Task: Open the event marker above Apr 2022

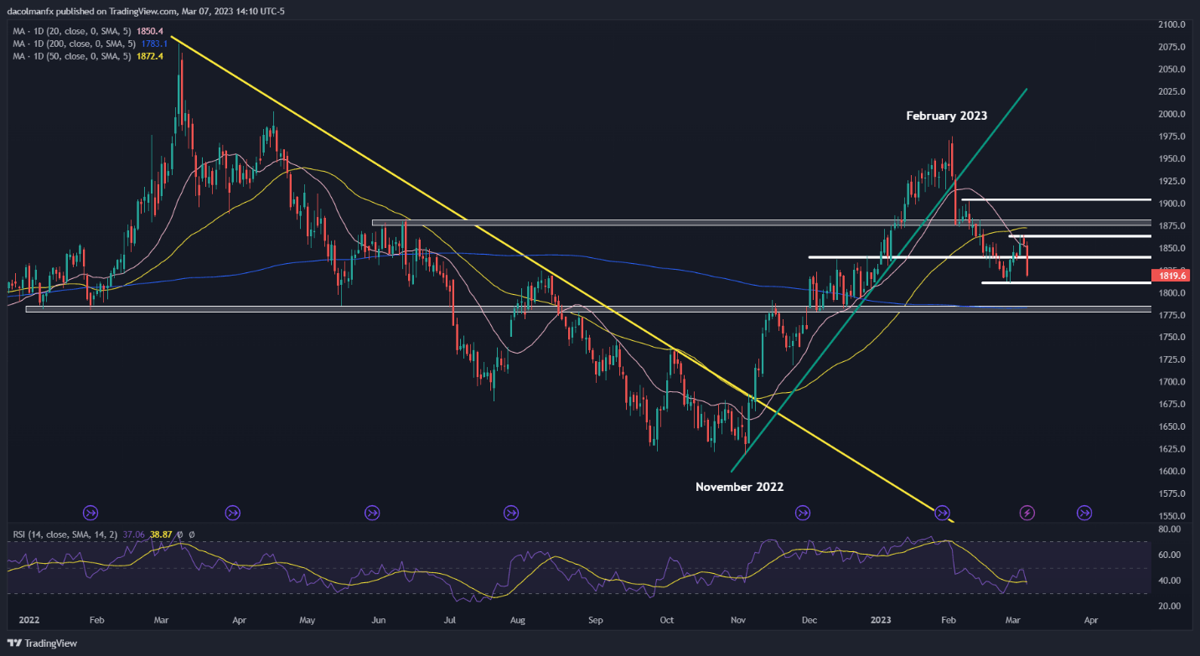Action: tap(232, 512)
